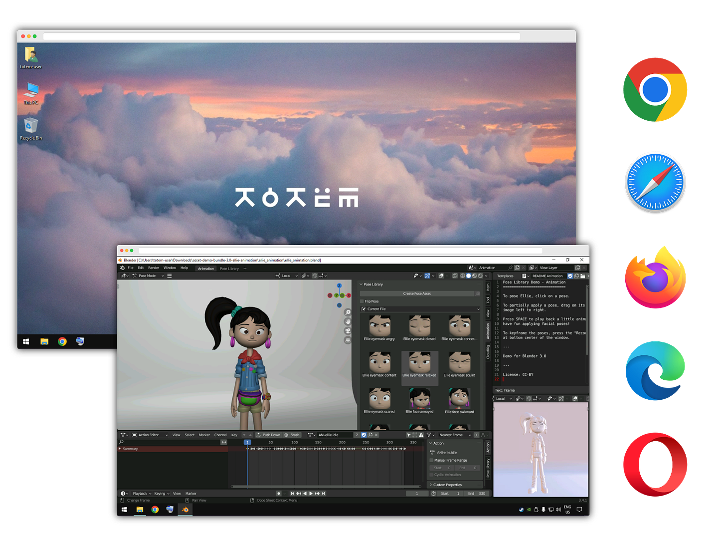Switch perspective/orthographic grid gizmo in viewport
This screenshot has height=545, width=726.
[x=348, y=340]
